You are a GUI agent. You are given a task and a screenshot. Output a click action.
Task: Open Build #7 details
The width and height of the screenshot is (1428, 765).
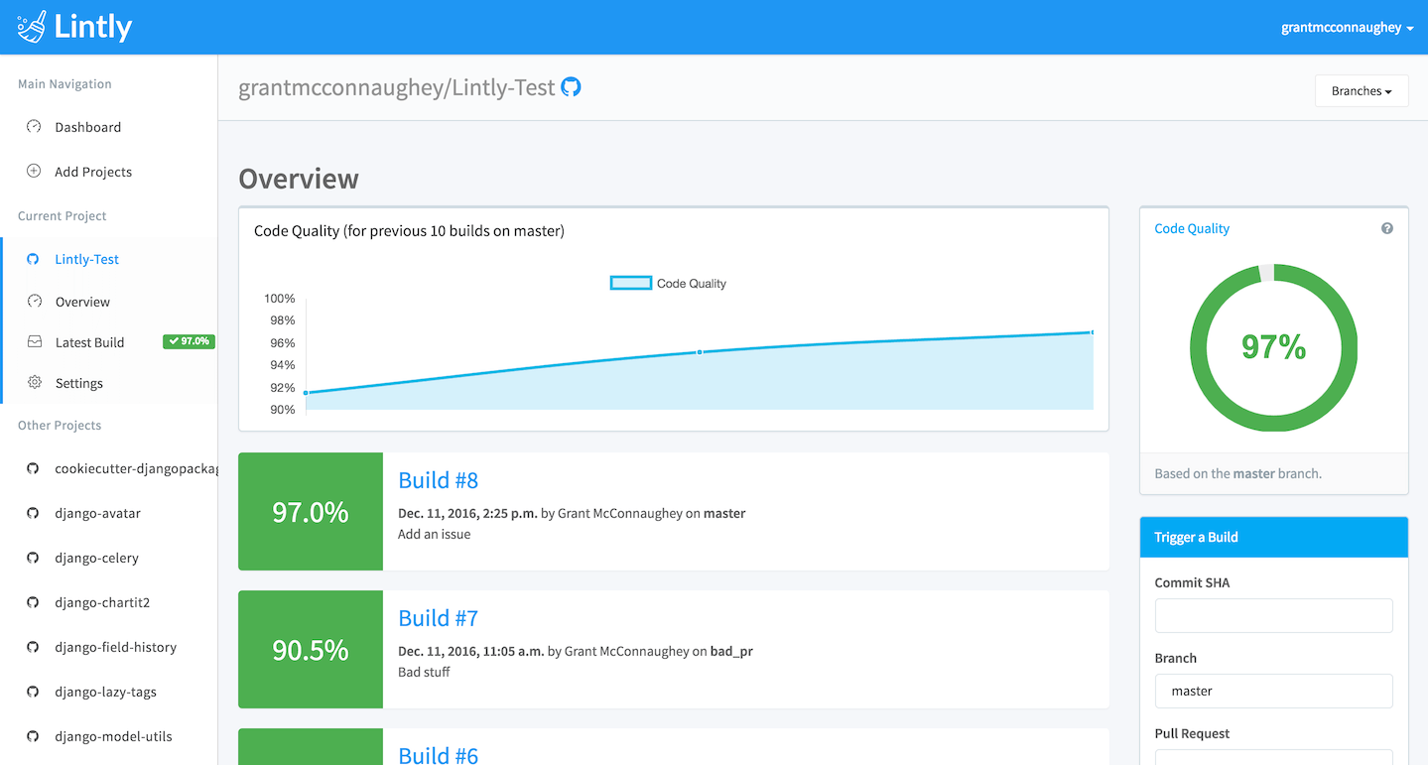pyautogui.click(x=438, y=618)
